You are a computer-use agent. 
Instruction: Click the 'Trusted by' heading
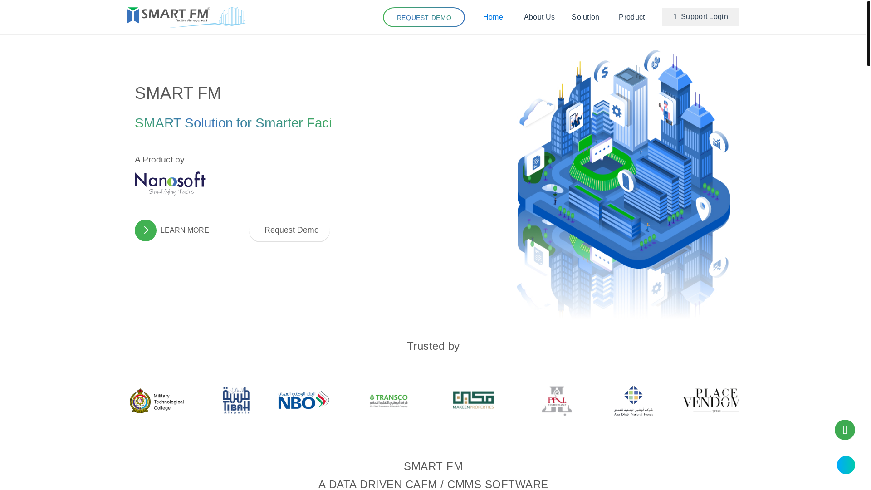[433, 346]
